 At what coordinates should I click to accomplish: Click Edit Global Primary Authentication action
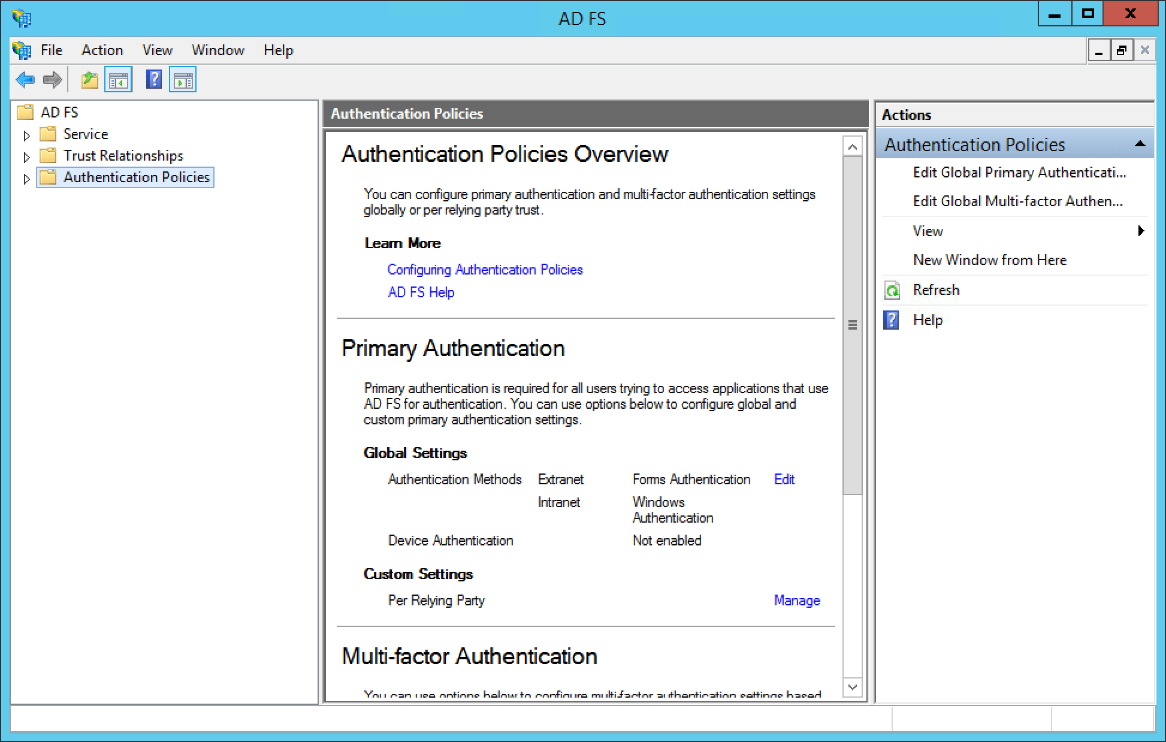click(1019, 173)
